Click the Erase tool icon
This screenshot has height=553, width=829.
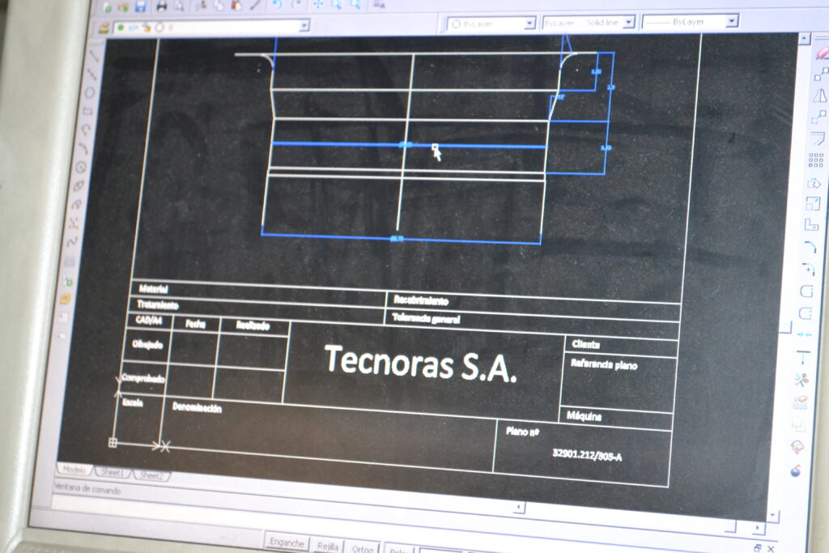[x=823, y=53]
